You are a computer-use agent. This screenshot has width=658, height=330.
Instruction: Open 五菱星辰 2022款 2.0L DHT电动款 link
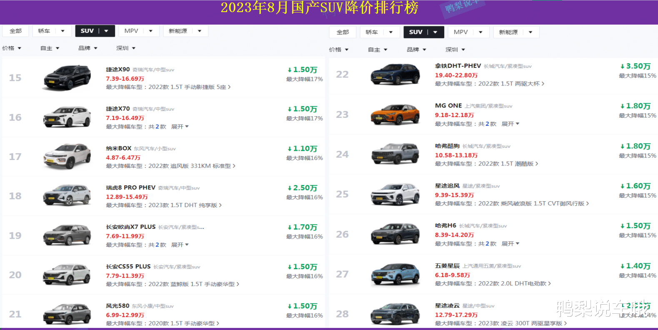click(493, 284)
